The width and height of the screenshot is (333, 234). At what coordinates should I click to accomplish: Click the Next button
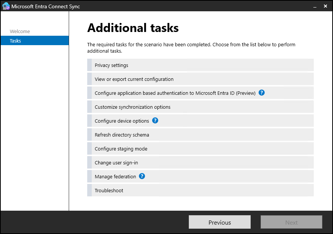point(291,222)
